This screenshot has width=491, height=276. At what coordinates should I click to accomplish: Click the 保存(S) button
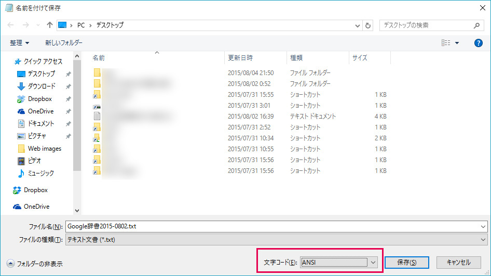click(x=407, y=263)
